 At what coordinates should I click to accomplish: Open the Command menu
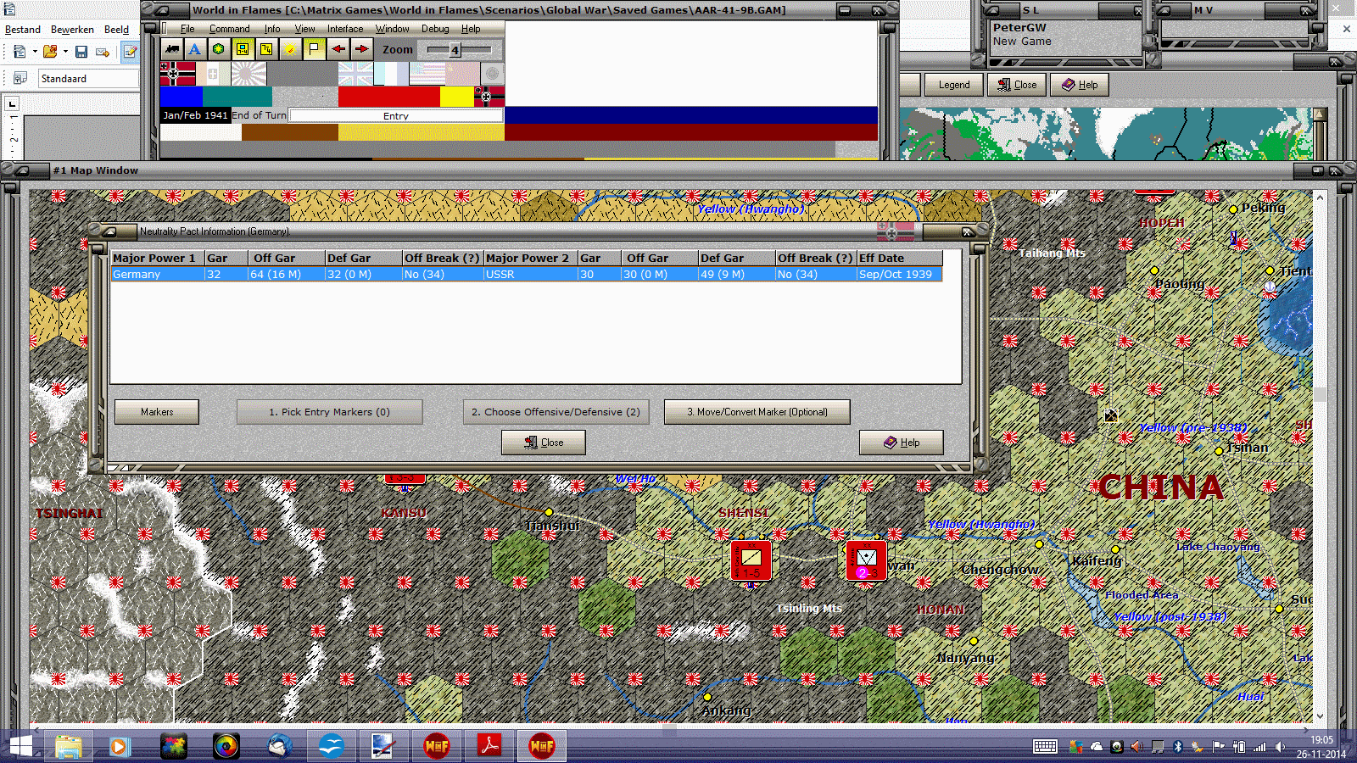click(x=229, y=29)
